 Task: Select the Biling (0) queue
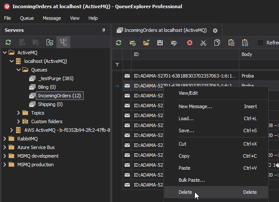coord(47,87)
